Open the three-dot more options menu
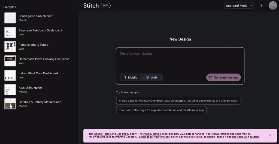279x144 pixels. click(261, 5)
